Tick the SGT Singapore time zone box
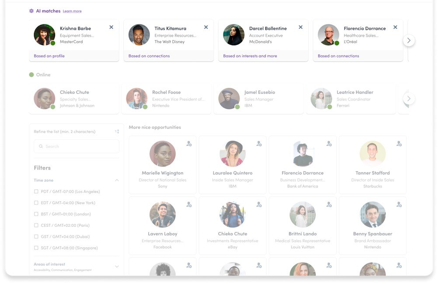Viewport: 438px width, 284px height. point(36,248)
